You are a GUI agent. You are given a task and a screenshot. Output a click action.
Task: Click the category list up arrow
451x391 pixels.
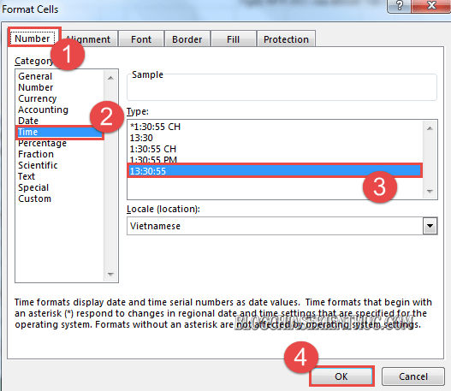pos(110,78)
